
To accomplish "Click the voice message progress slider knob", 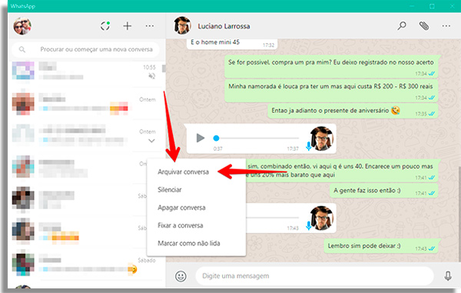I will click(216, 138).
